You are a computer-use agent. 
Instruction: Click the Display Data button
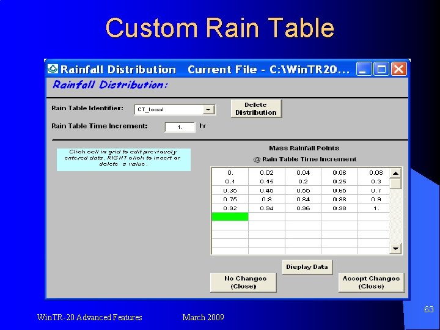(307, 267)
